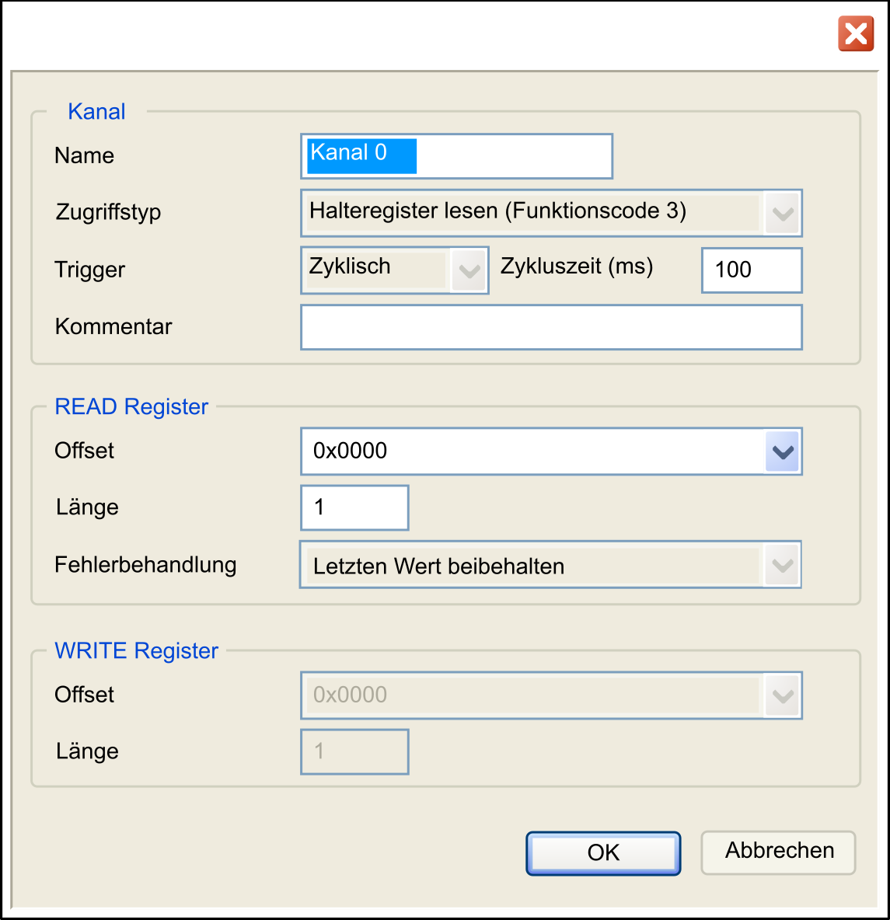Viewport: 890px width, 920px height.
Task: Click the READ Register group heading
Action: [x=131, y=407]
